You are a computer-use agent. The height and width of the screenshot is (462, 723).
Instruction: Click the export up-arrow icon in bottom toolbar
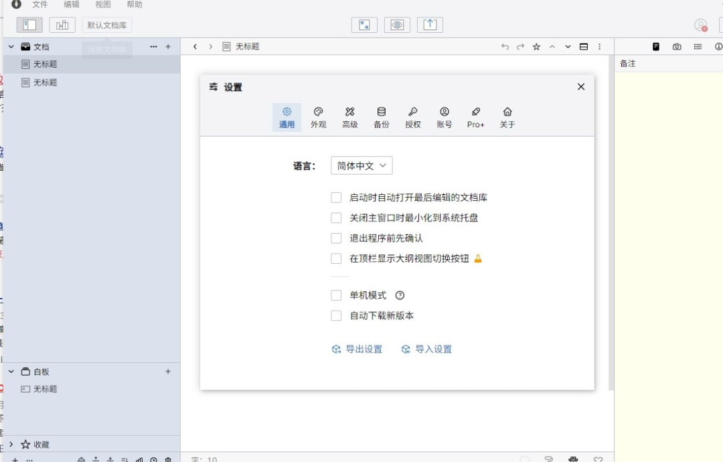click(x=96, y=459)
